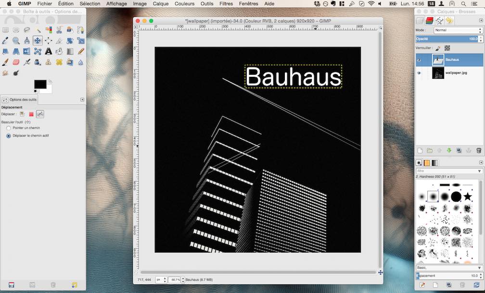This screenshot has height=293, width=485.
Task: Open the Couleurs menu
Action: point(185,4)
